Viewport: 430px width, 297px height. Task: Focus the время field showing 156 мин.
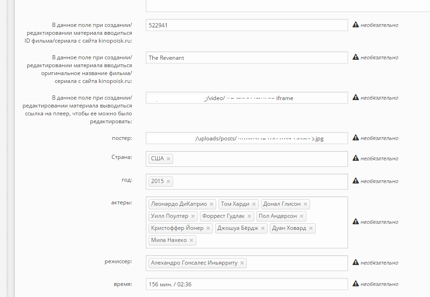point(247,284)
